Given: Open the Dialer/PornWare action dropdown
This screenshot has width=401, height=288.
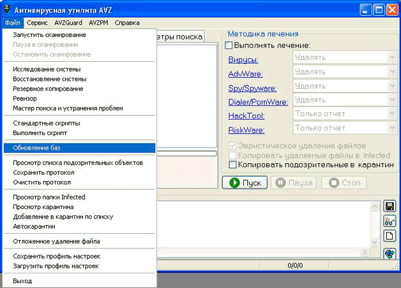Looking at the screenshot, I should pyautogui.click(x=345, y=100).
